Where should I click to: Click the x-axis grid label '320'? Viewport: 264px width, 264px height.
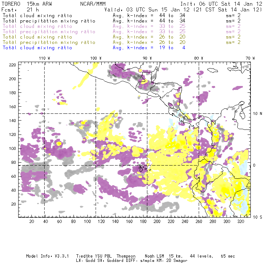click(x=241, y=222)
